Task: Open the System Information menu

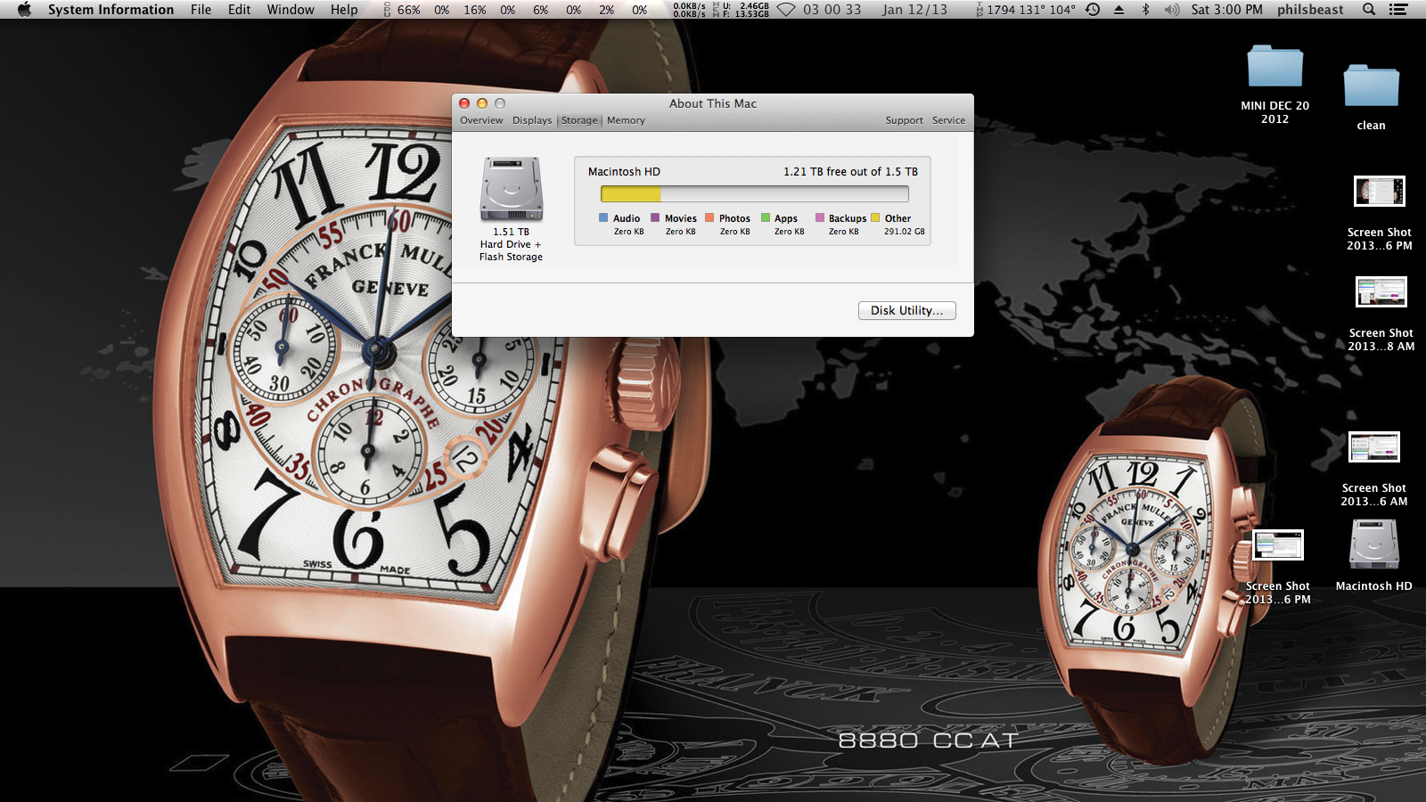Action: 111,10
